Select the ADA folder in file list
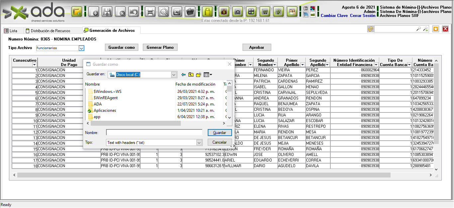Screen dimensions: 454x208 pyautogui.click(x=98, y=104)
